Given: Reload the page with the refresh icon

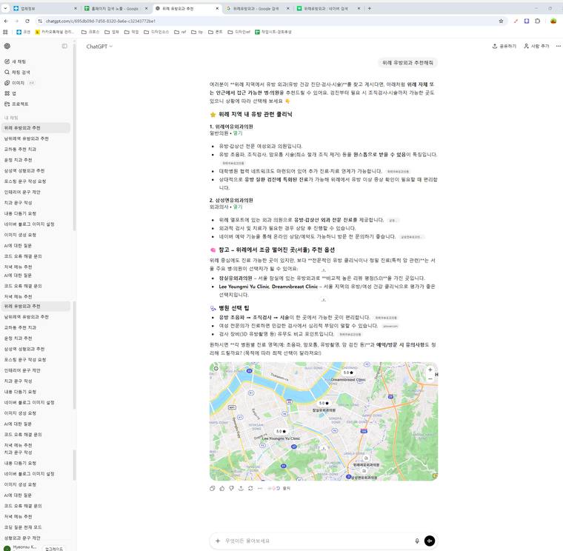Looking at the screenshot, I should pyautogui.click(x=27, y=21).
